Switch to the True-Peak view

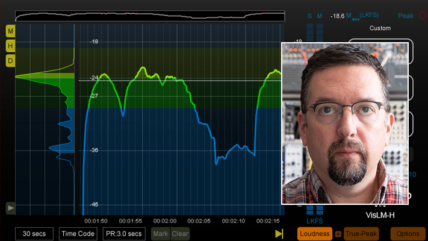[x=361, y=234]
